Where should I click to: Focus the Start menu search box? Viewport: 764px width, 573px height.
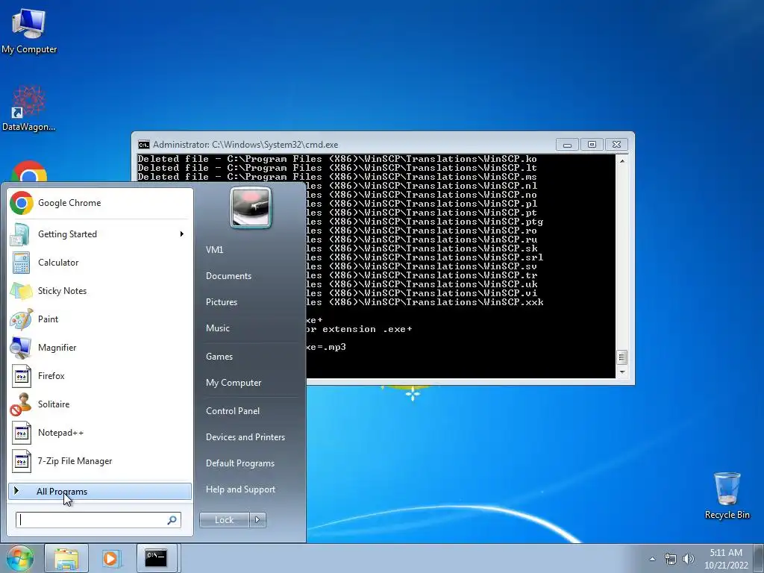(98, 520)
